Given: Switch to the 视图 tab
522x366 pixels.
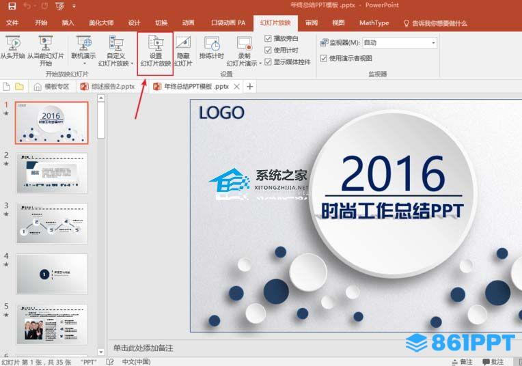Looking at the screenshot, I should point(338,23).
